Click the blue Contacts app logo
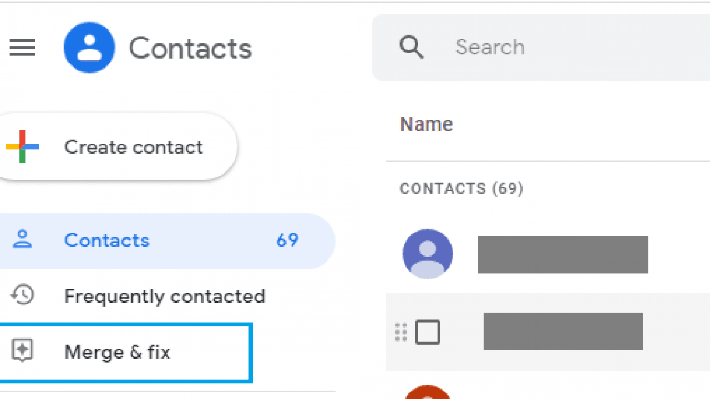The height and width of the screenshot is (399, 710). click(x=89, y=48)
